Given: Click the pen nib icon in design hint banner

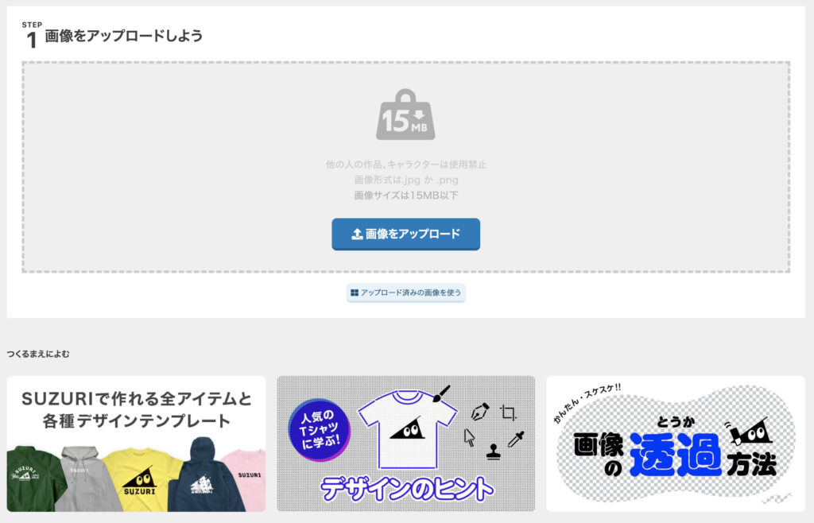Looking at the screenshot, I should click(479, 412).
